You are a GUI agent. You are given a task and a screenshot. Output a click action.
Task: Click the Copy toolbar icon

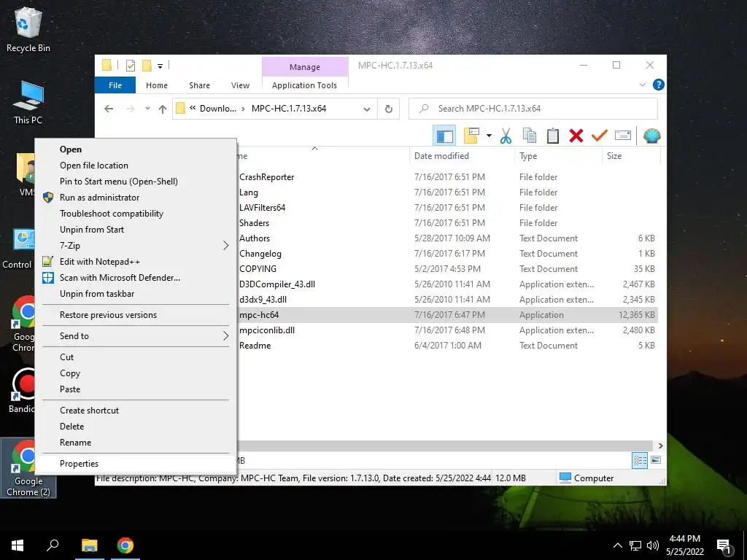click(530, 136)
